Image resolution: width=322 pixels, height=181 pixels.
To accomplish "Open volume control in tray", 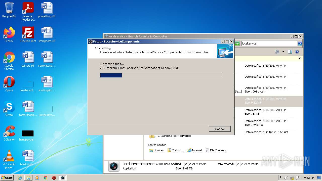I will pos(286,178).
